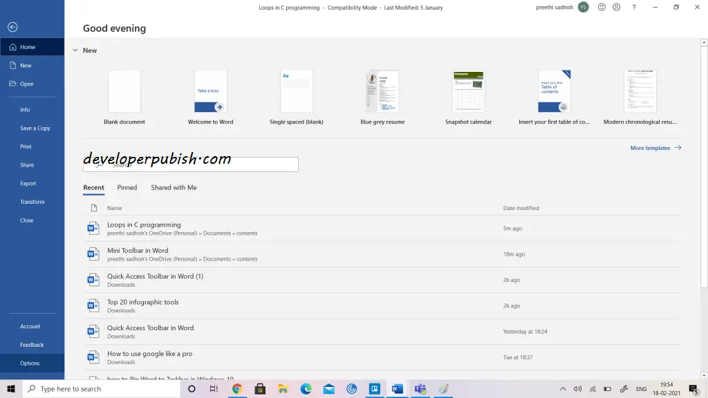708x398 pixels.
Task: Open the notification center icon
Action: pyautogui.click(x=694, y=389)
